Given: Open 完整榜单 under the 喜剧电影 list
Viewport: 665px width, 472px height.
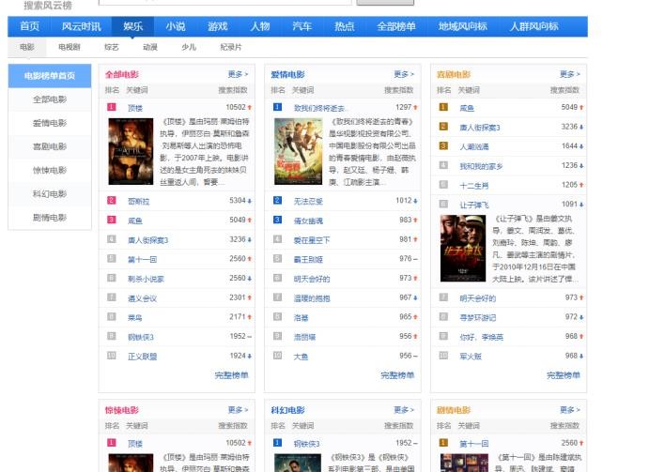Looking at the screenshot, I should tap(564, 375).
